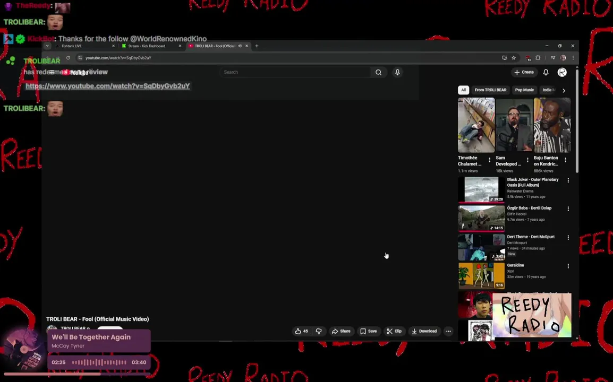
Task: Open the red extension icon with badge
Action: tap(528, 58)
